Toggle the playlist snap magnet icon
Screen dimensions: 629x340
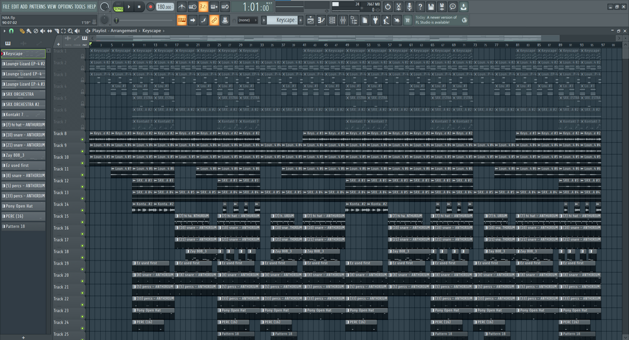(x=11, y=31)
